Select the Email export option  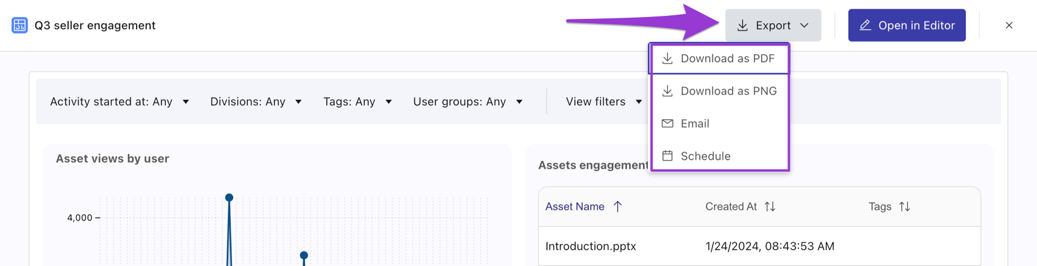(x=720, y=124)
